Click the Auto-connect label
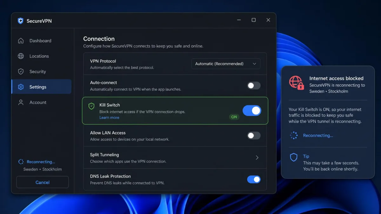 (104, 82)
